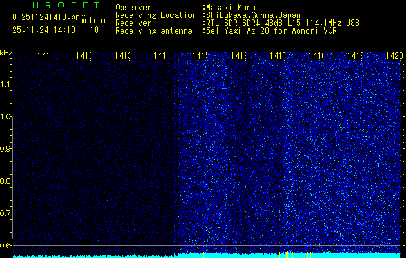406x258 pixels.
Task: Select the RTL-SDR SDR# 43dB receiver details
Action: coord(283,23)
